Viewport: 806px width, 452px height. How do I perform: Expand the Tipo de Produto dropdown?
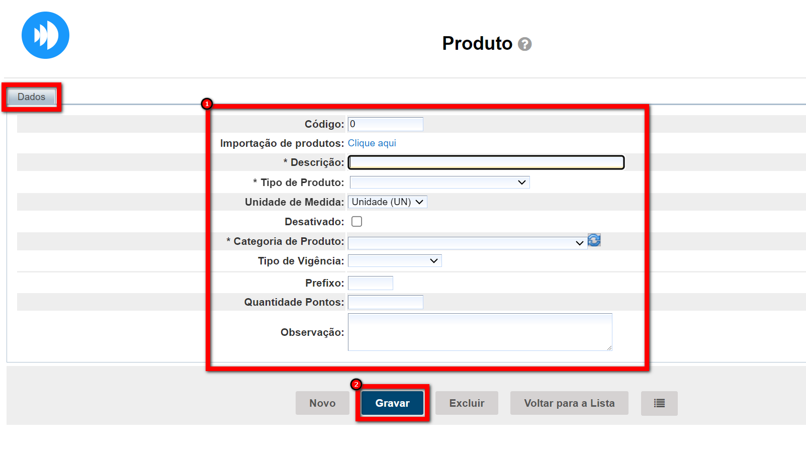pyautogui.click(x=439, y=182)
